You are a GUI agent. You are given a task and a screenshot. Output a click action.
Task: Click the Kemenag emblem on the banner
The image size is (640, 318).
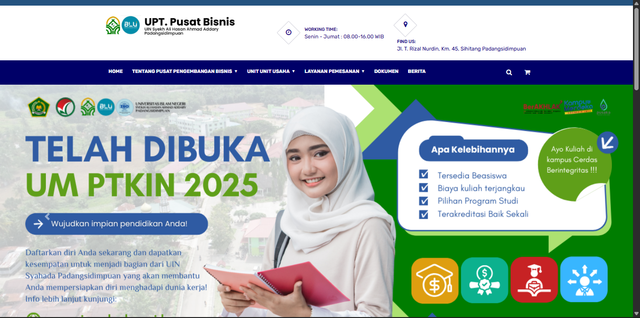(38, 107)
